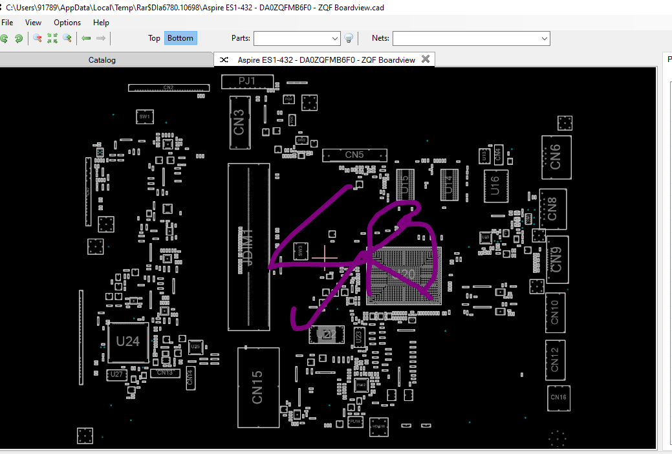Select connector CN16 on the board
The width and height of the screenshot is (672, 454).
click(x=558, y=398)
